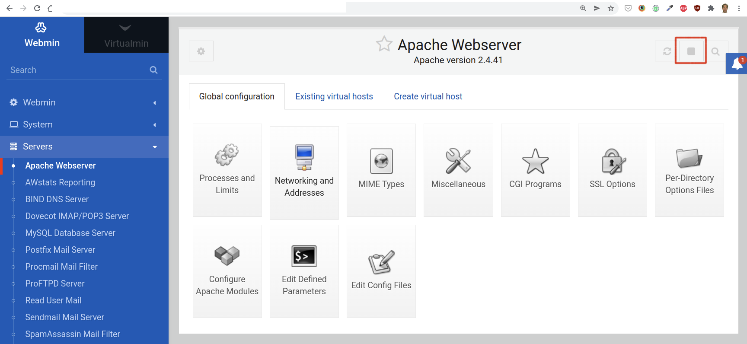Open module configuration gear button
This screenshot has height=344, width=747.
tap(201, 51)
